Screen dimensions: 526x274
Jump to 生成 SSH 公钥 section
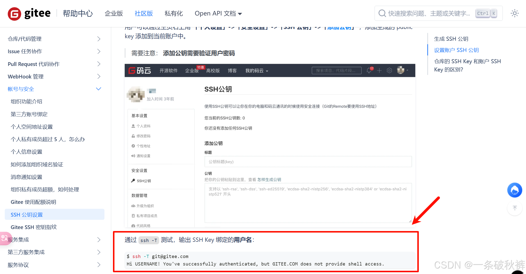pyautogui.click(x=451, y=39)
